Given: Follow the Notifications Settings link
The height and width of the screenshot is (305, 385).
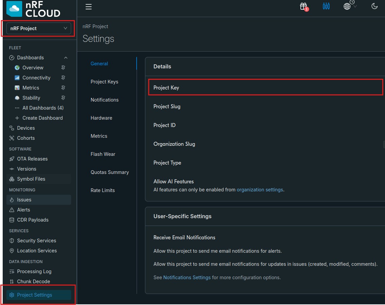Looking at the screenshot, I should click(x=187, y=278).
